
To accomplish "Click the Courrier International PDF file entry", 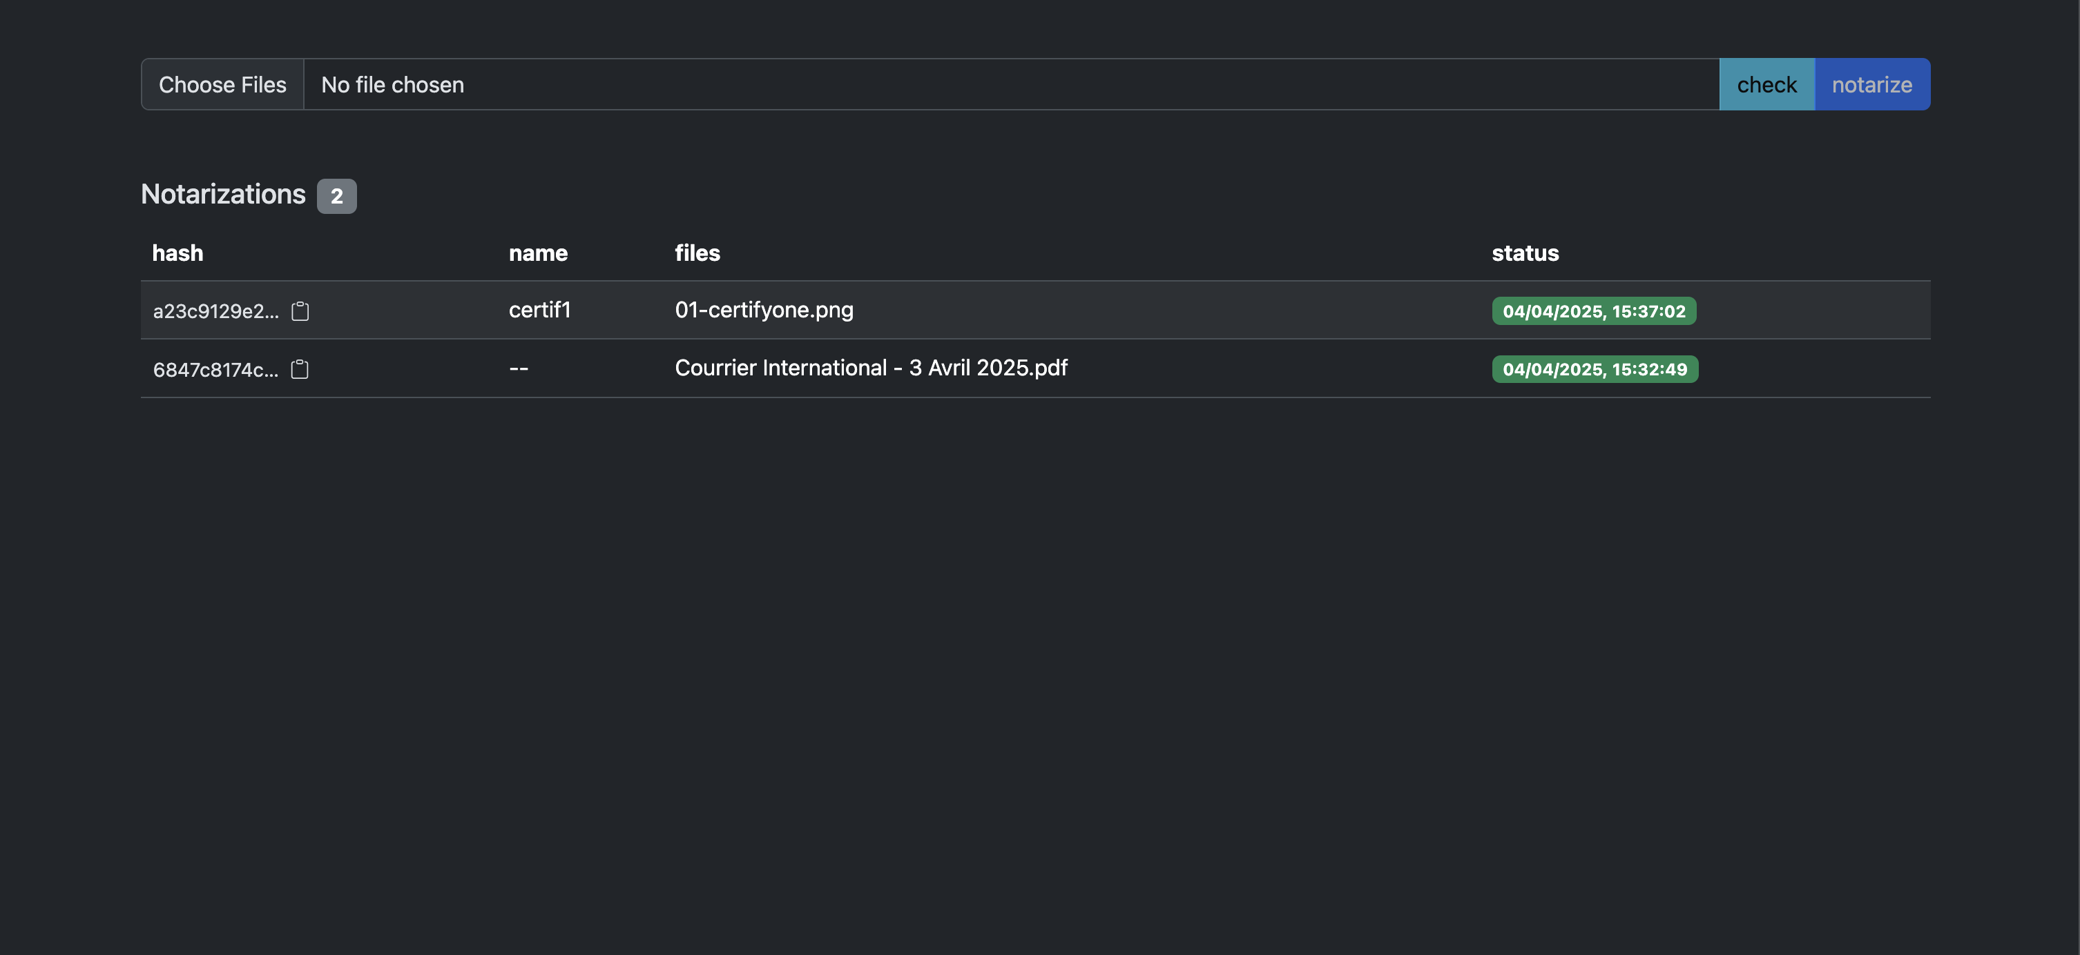I will pyautogui.click(x=870, y=368).
